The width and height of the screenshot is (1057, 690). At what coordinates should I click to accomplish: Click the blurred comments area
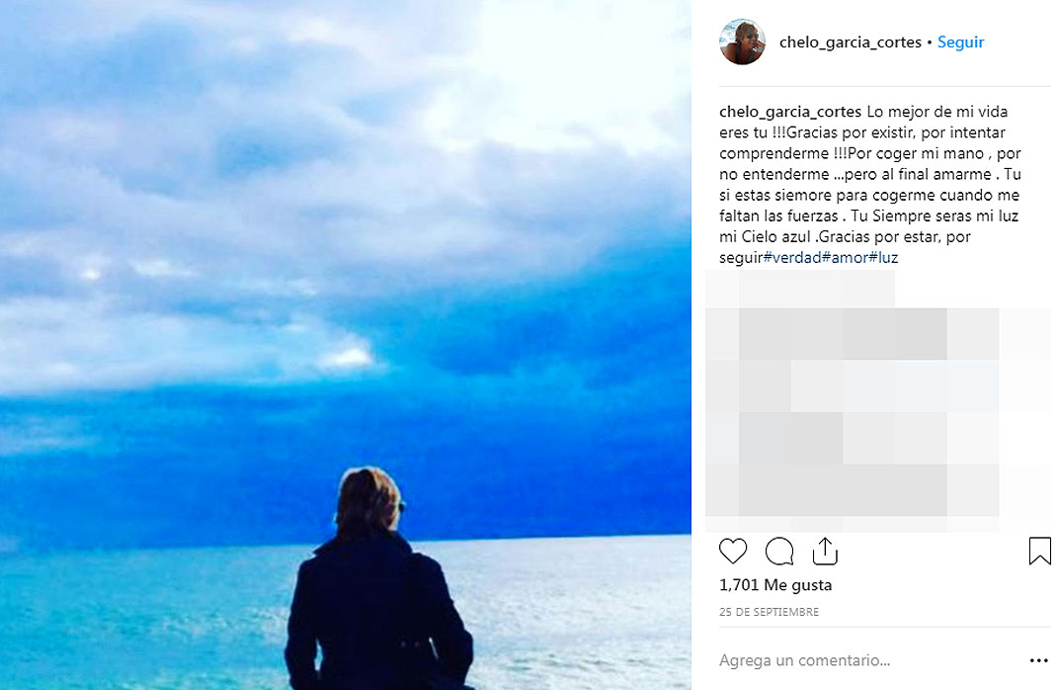click(x=877, y=400)
